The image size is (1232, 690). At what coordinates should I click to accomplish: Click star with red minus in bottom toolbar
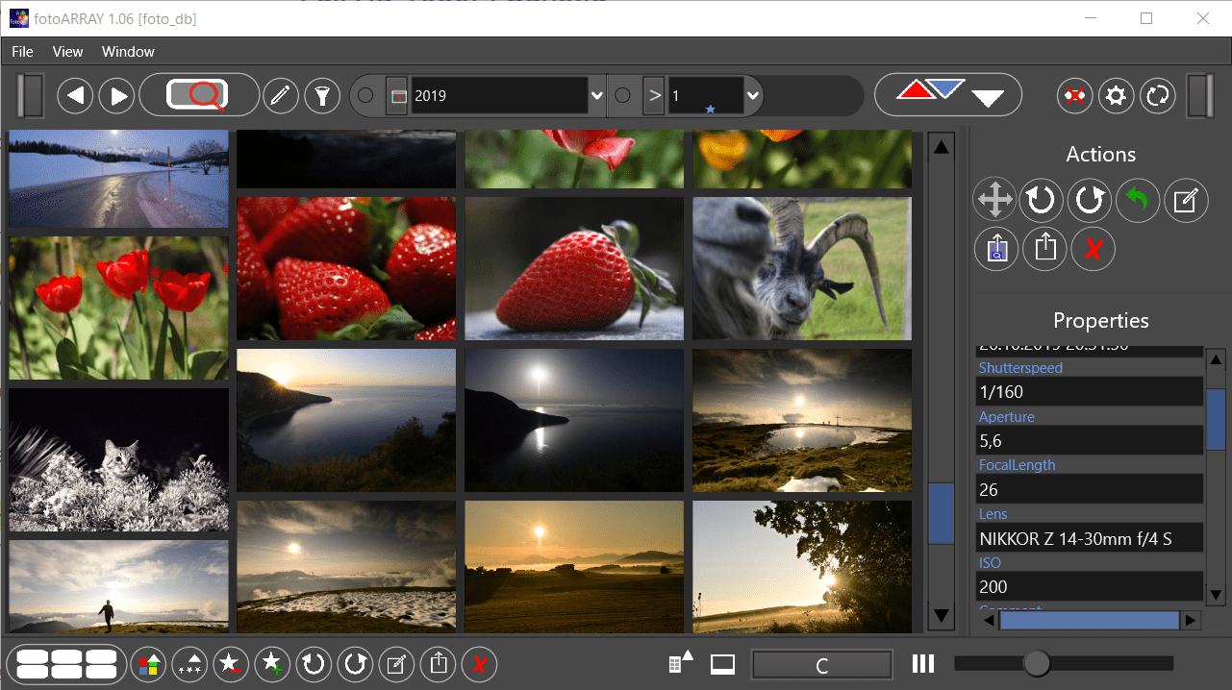click(x=232, y=664)
